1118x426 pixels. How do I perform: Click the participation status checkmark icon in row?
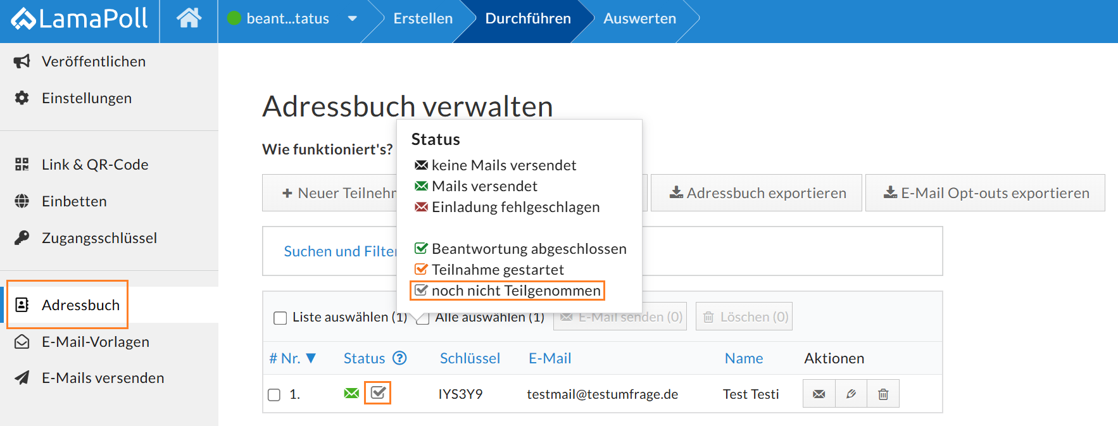pos(378,393)
